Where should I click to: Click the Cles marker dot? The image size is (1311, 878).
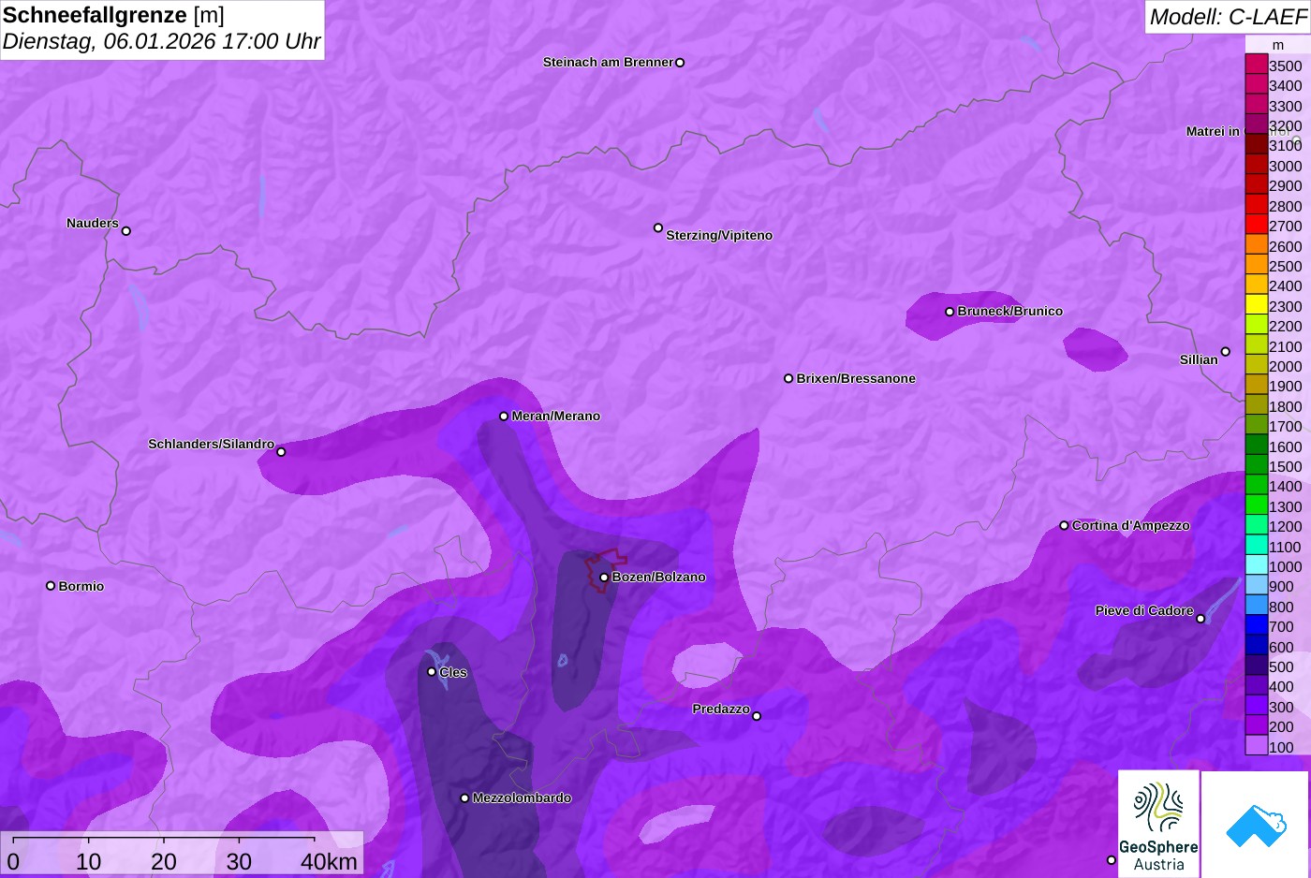pyautogui.click(x=432, y=672)
